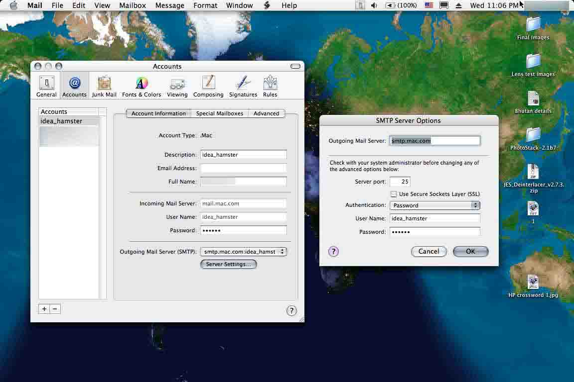Click Cancel in SMTP Server Options
The width and height of the screenshot is (574, 382).
429,252
